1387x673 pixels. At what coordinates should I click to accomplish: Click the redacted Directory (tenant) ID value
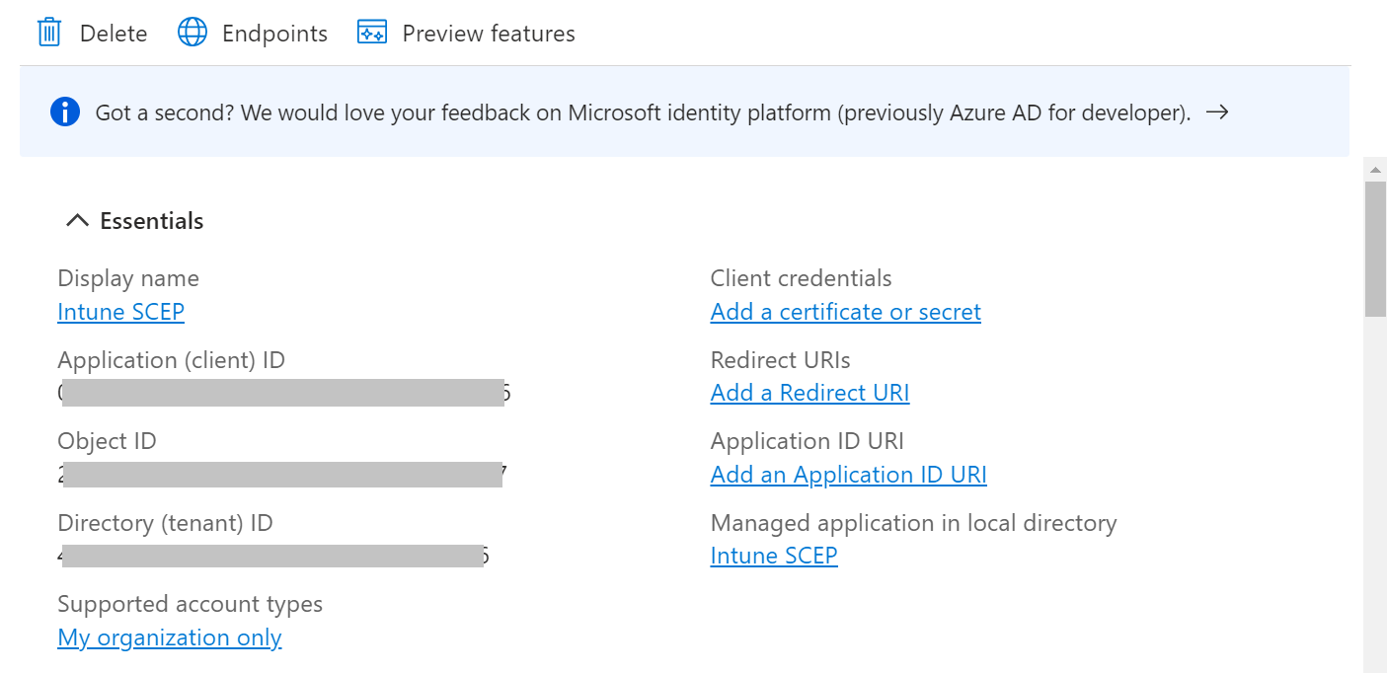click(272, 556)
